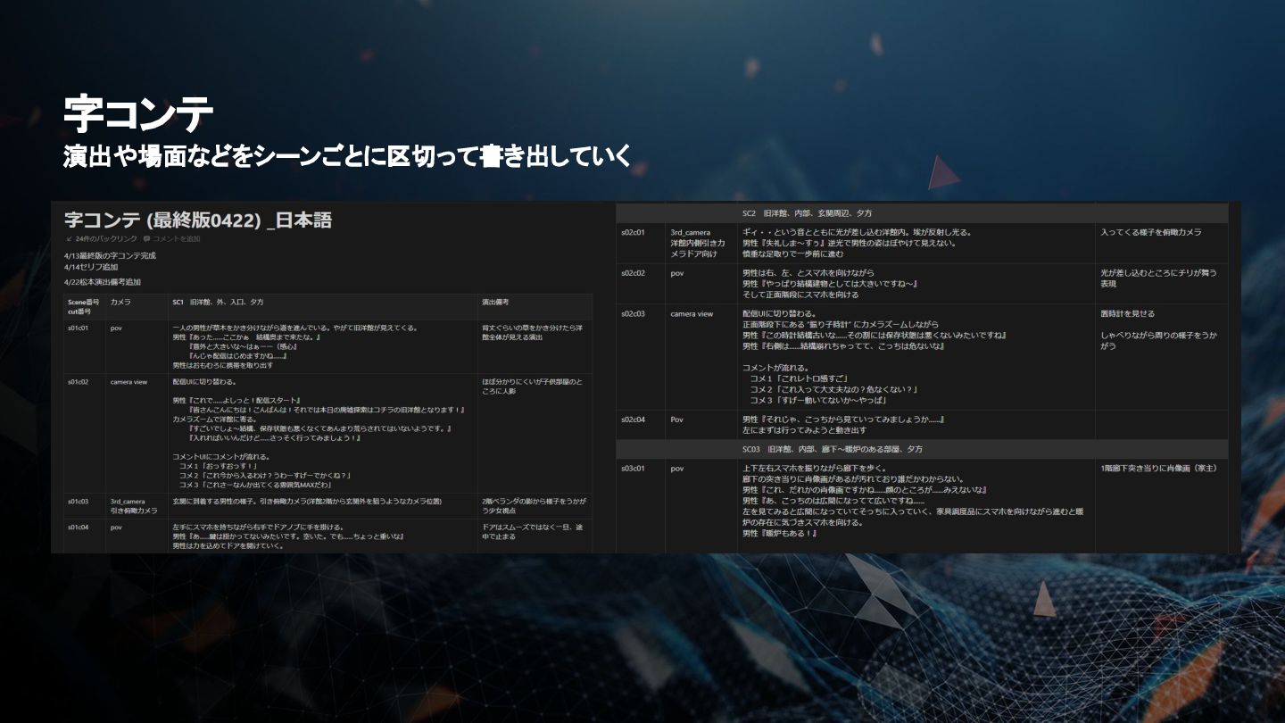The image size is (1285, 723).
Task: Click page title 字コンテ (最終版0422) _日本語
Action: [x=197, y=220]
